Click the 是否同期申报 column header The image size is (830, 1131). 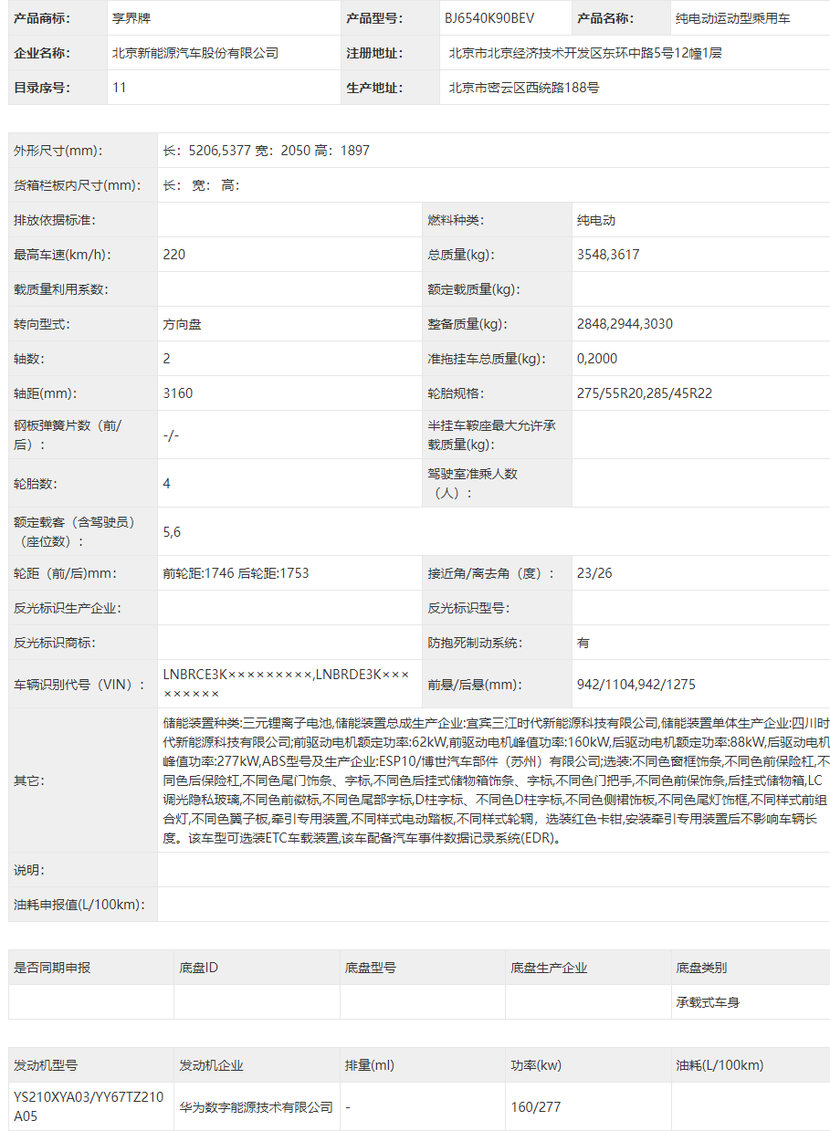coord(52,968)
